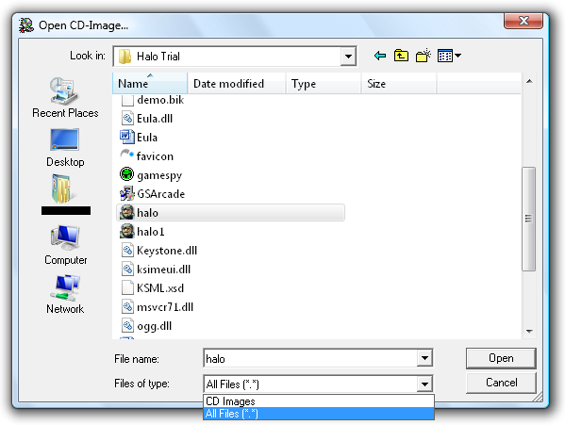
Task: Click the file list scrollbar thumb
Action: click(528, 219)
